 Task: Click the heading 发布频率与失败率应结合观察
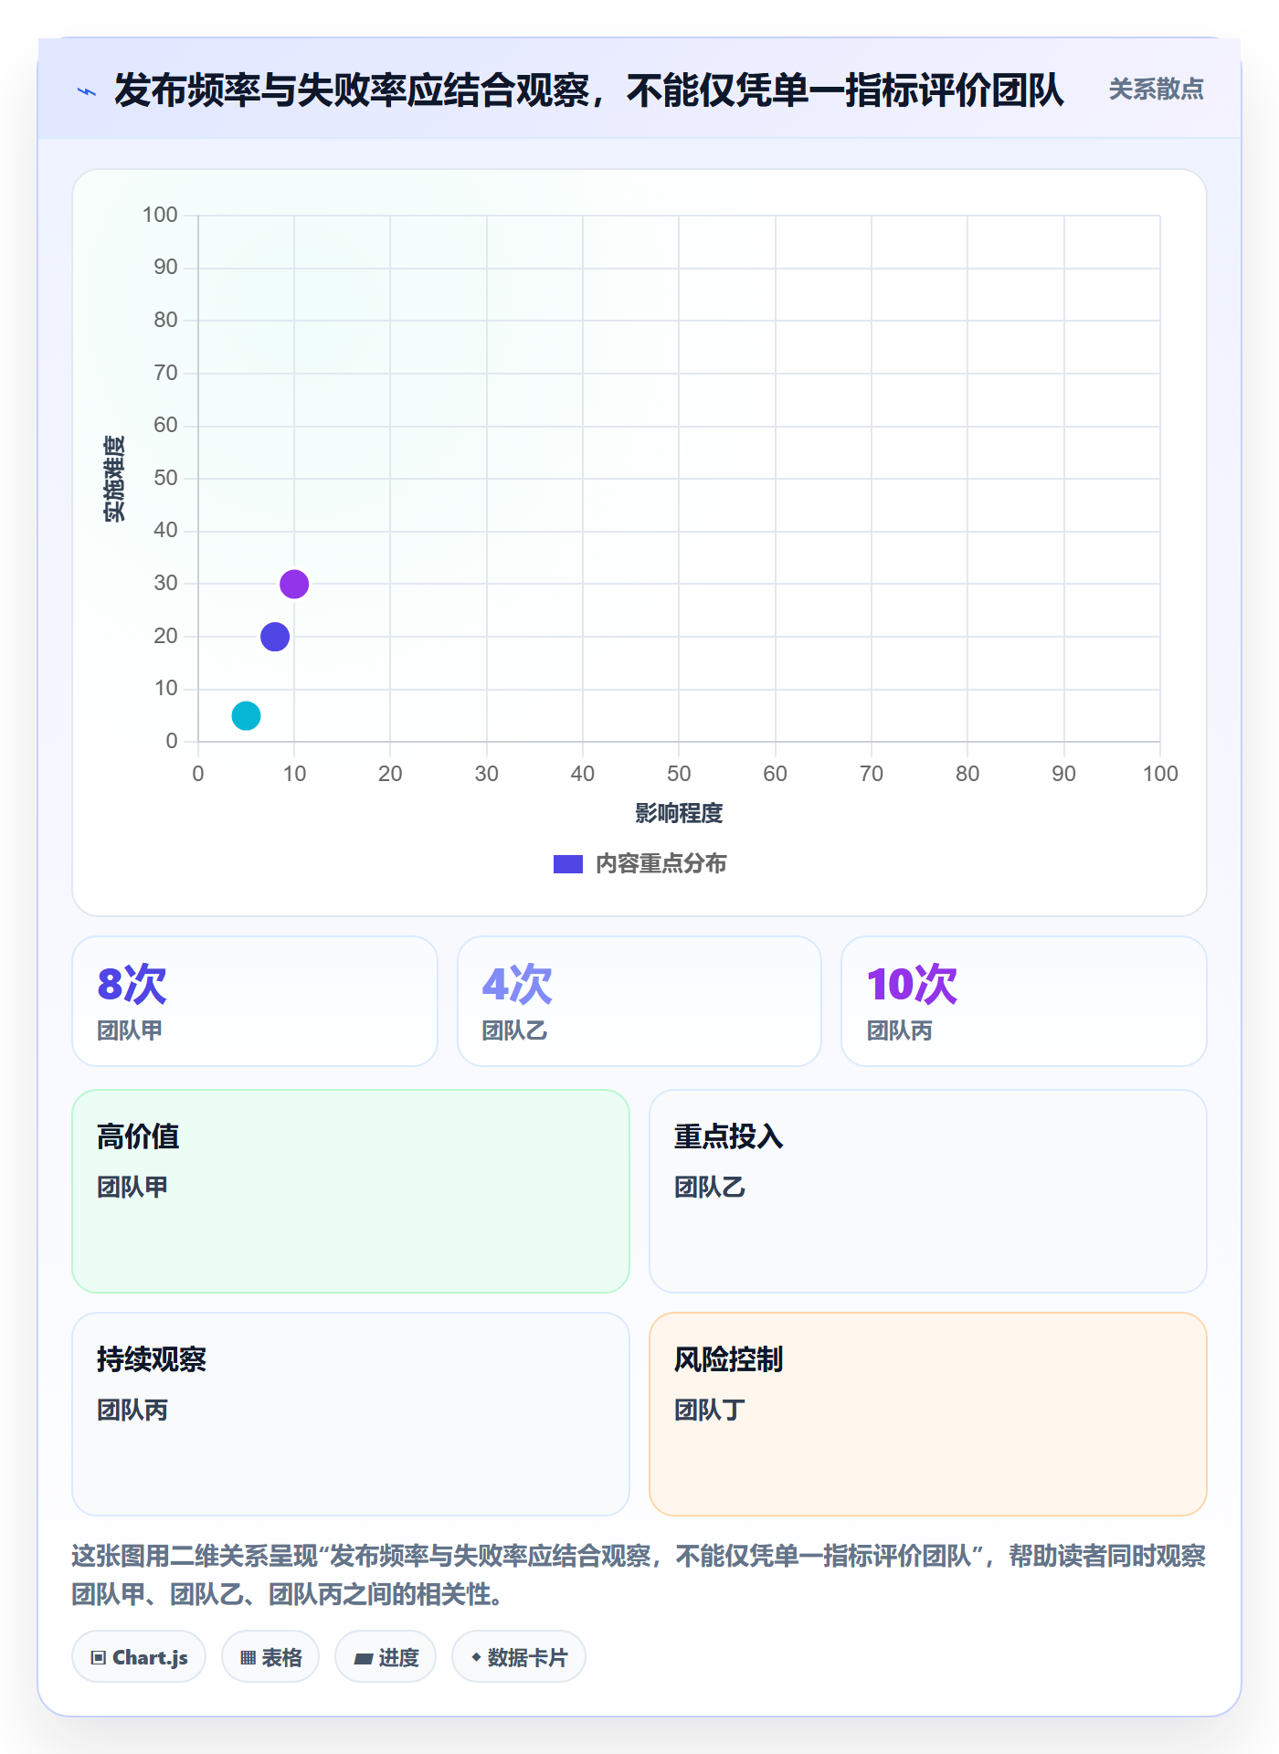click(589, 90)
